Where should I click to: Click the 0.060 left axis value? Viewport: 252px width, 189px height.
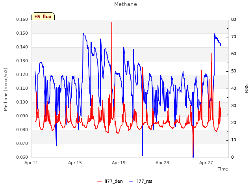(22, 157)
